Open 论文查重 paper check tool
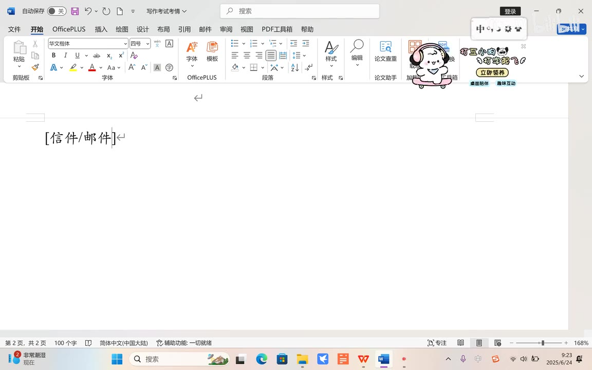The width and height of the screenshot is (592, 370). (x=385, y=51)
